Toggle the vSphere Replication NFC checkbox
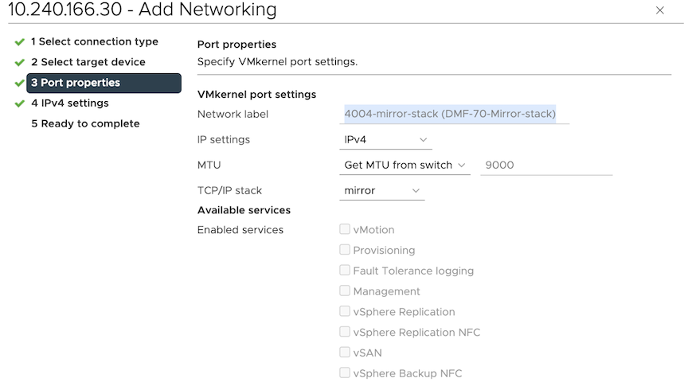 [345, 332]
